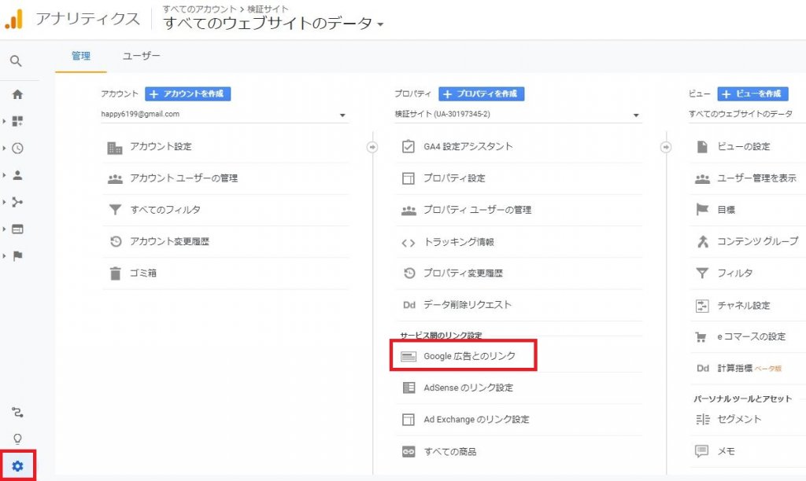Expand the Realtime sidebar arrow
This screenshot has width=806, height=481.
(4, 149)
